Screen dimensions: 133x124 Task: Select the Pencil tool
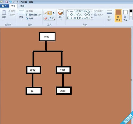point(46,13)
